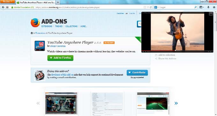Open the Firefox orange menu button
This screenshot has width=217, height=116.
(7, 2)
